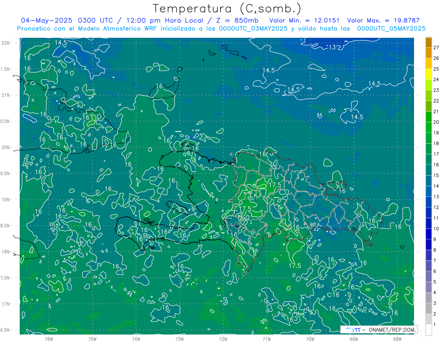Screen dimensions: 446x344
Task: Click color scale value 1
Action: click(435, 324)
